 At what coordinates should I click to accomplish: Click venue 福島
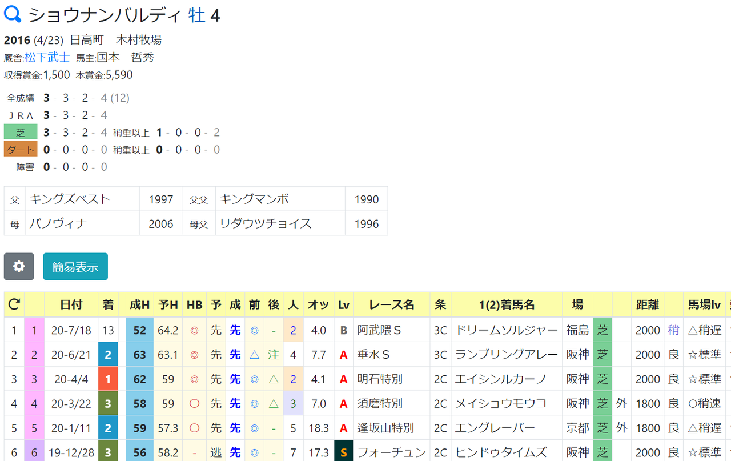(578, 330)
